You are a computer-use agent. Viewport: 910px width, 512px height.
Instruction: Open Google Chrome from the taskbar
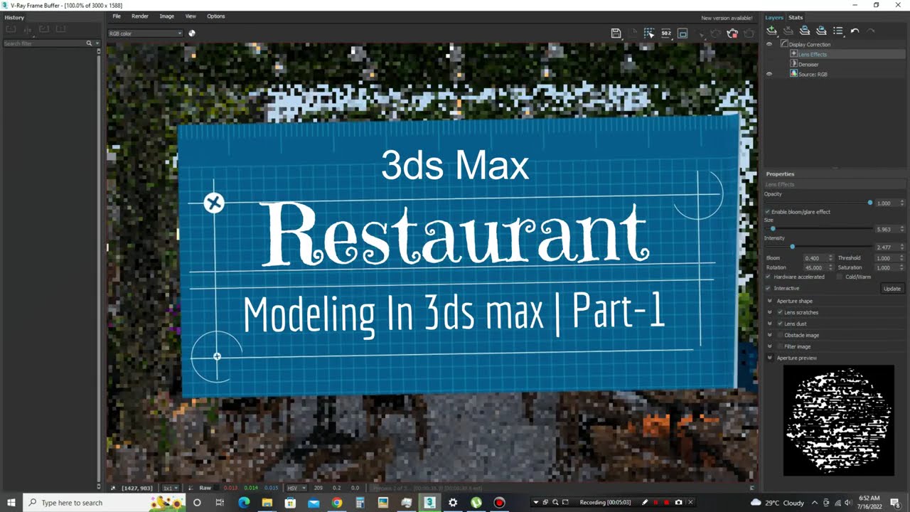click(x=336, y=503)
